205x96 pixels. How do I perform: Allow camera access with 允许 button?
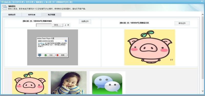50,55
